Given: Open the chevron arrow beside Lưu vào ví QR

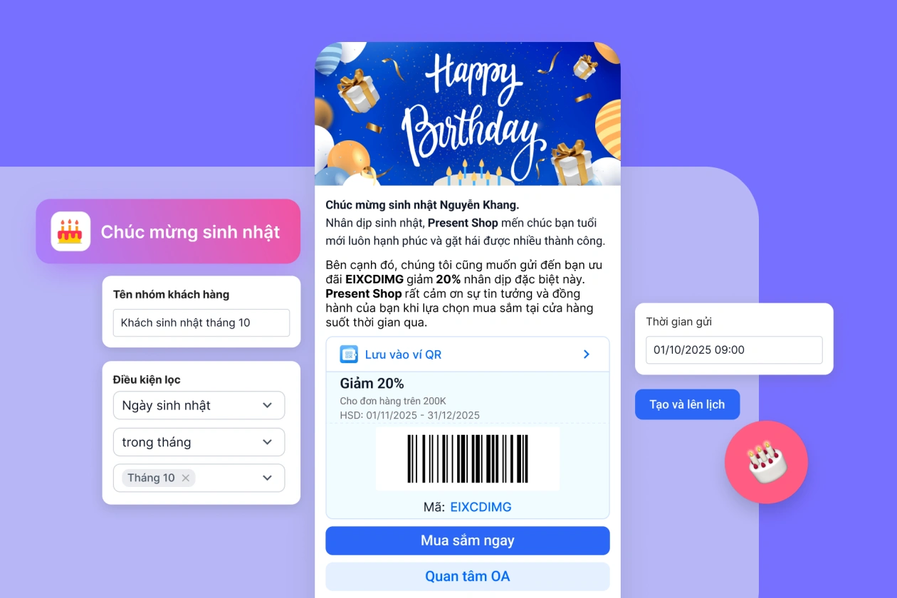Looking at the screenshot, I should (587, 355).
